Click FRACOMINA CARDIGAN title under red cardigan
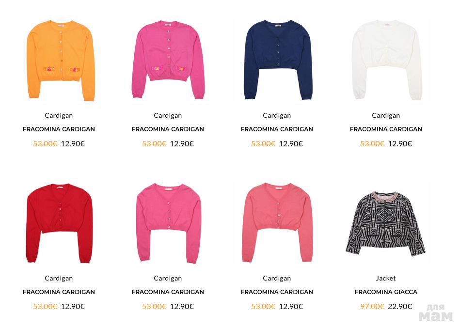 pos(59,292)
